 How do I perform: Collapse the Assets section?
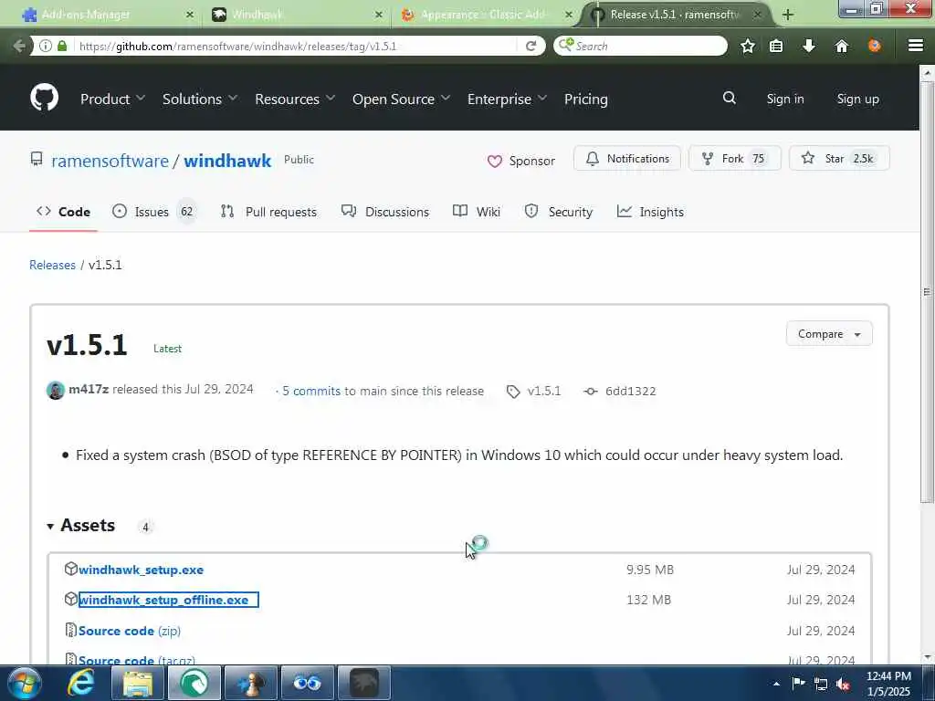pos(81,525)
